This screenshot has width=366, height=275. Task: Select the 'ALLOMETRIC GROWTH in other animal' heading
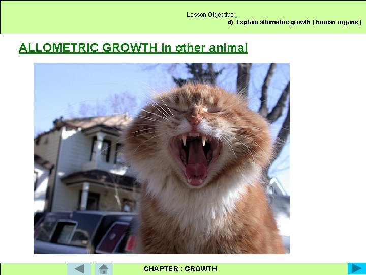pos(133,48)
